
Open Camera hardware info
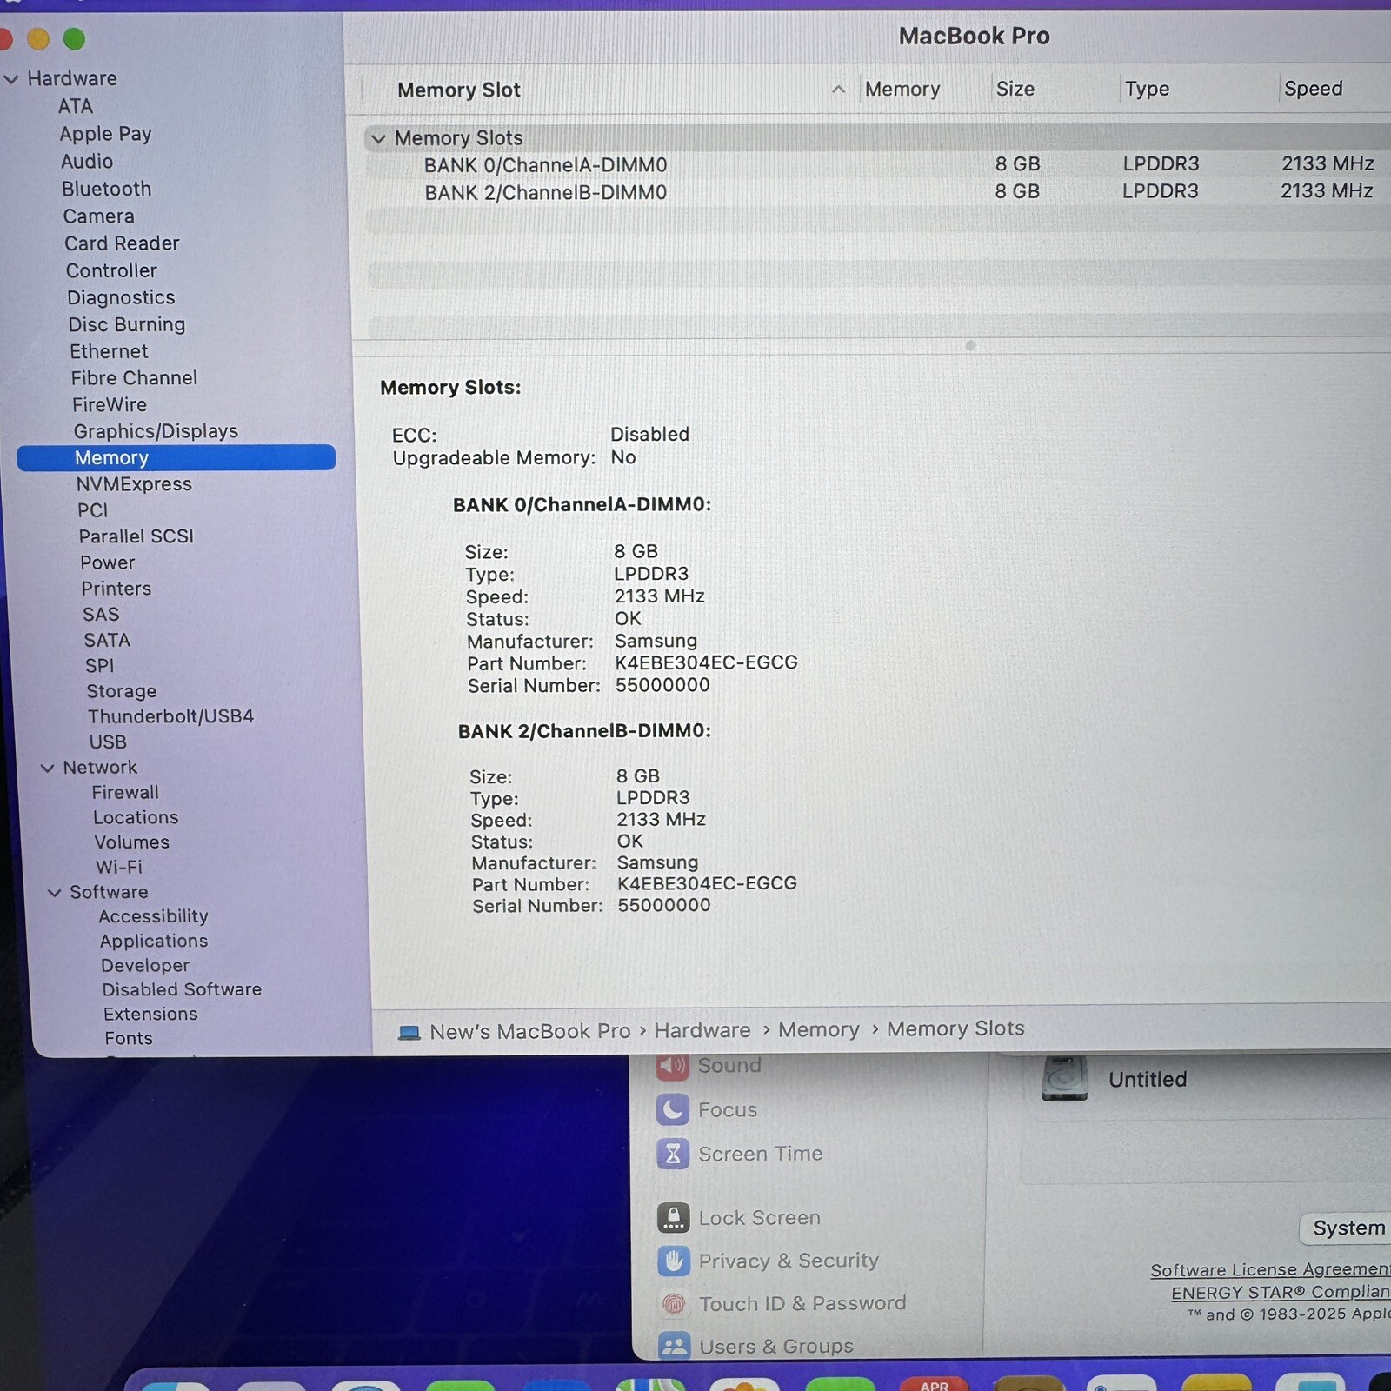click(98, 216)
